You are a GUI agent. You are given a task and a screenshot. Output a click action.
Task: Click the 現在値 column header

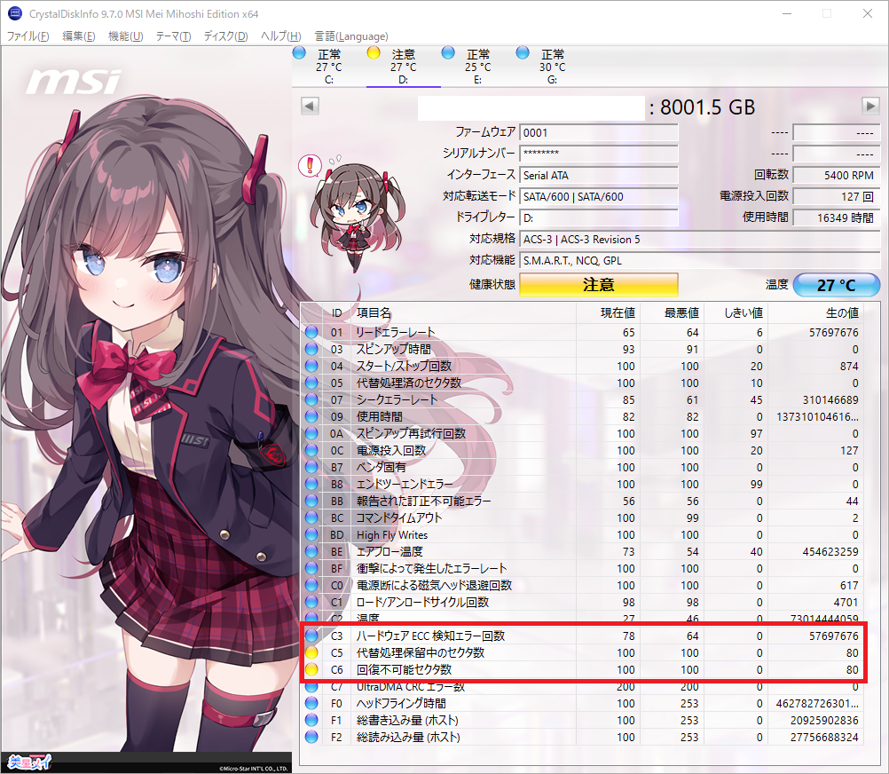pyautogui.click(x=608, y=313)
